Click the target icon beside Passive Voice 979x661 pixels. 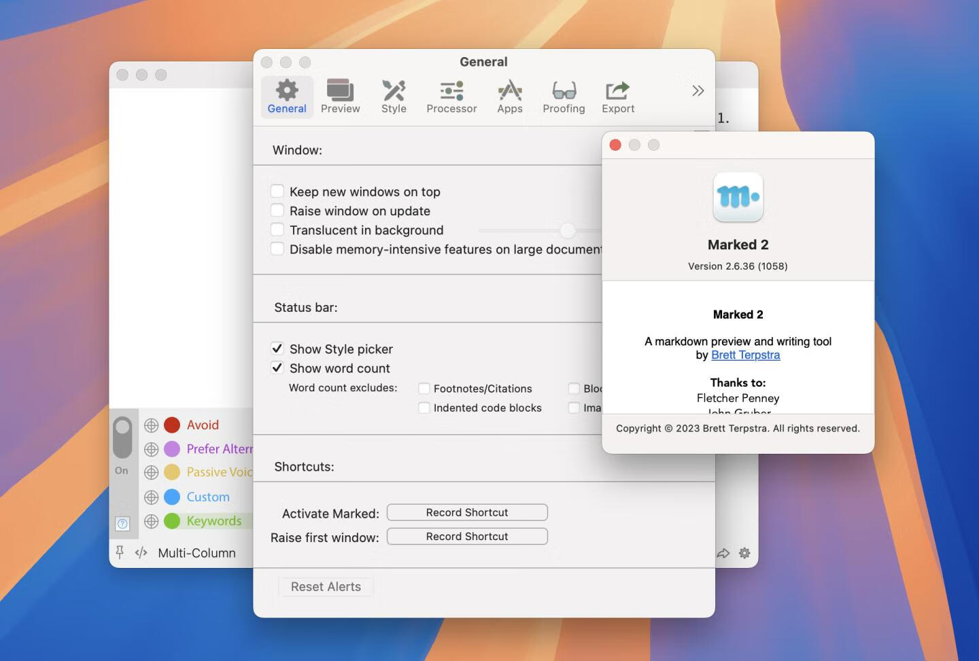(x=151, y=472)
